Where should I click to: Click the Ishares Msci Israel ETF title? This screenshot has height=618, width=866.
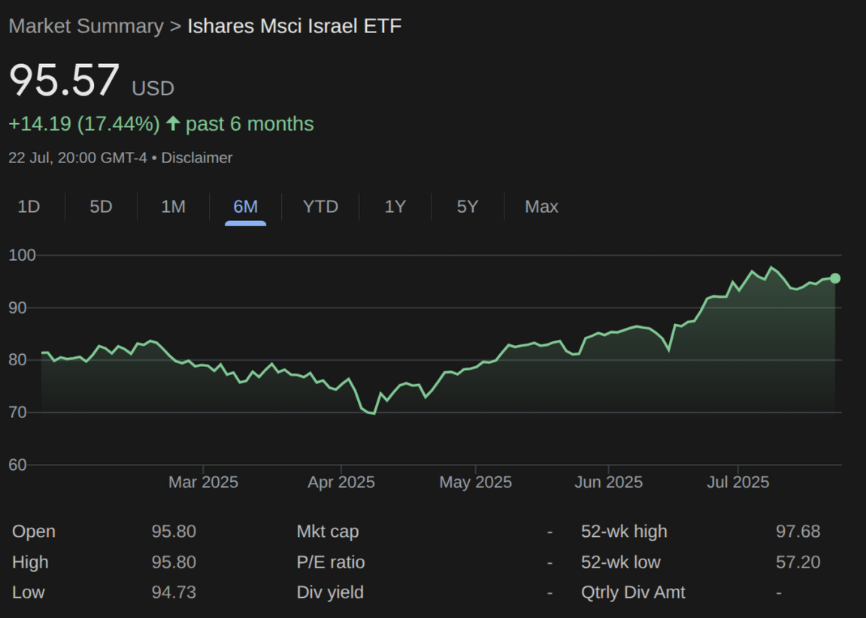295,26
